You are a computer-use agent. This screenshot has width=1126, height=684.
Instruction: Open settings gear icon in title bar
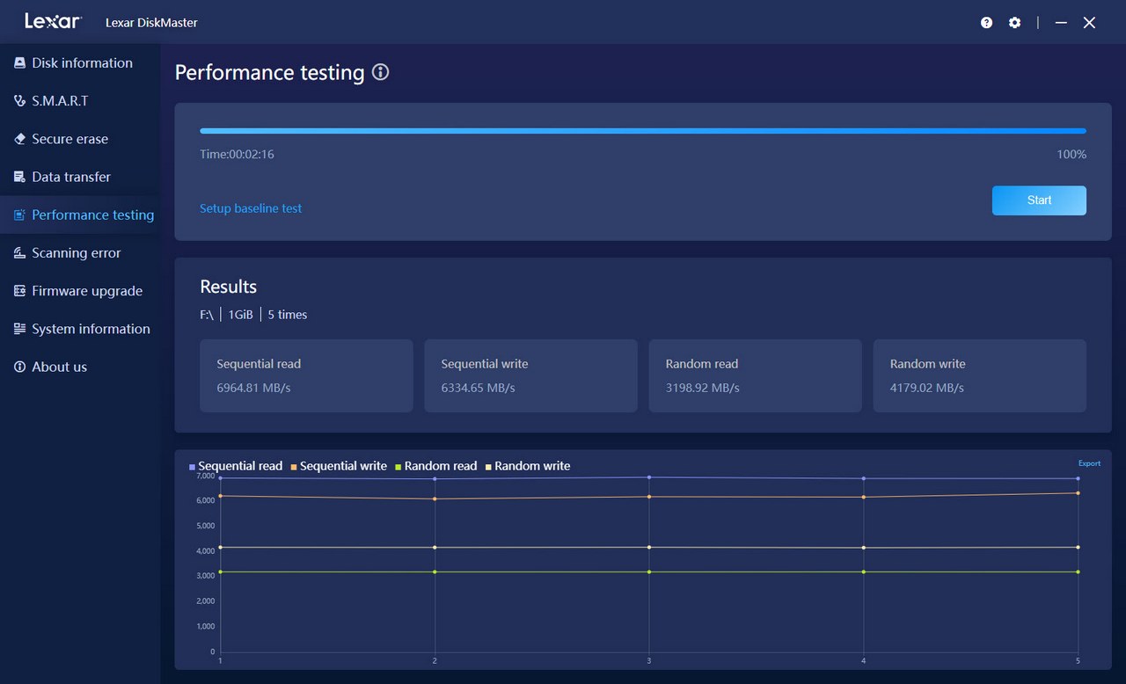[1014, 23]
